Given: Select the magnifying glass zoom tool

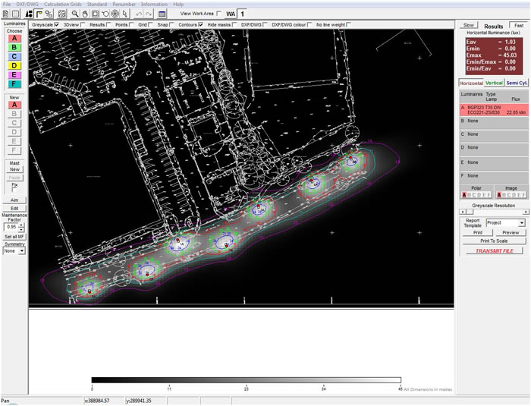Looking at the screenshot, I should click(x=75, y=14).
